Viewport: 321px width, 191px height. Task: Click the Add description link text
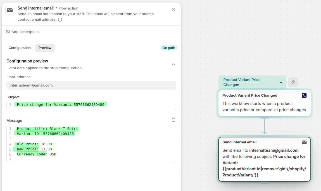(25, 32)
